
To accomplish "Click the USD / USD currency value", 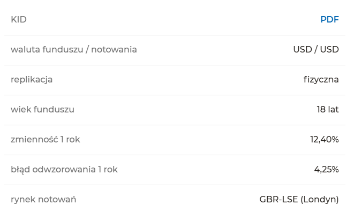I will pos(316,49).
